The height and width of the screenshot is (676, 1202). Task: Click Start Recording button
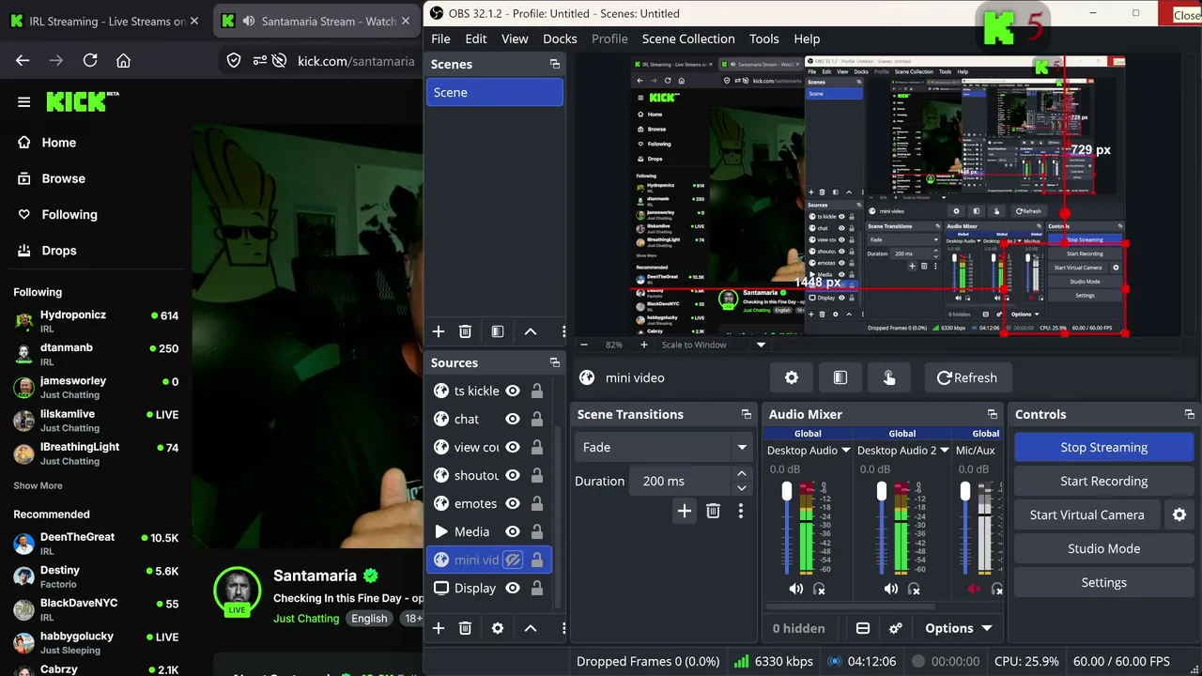[1104, 481]
